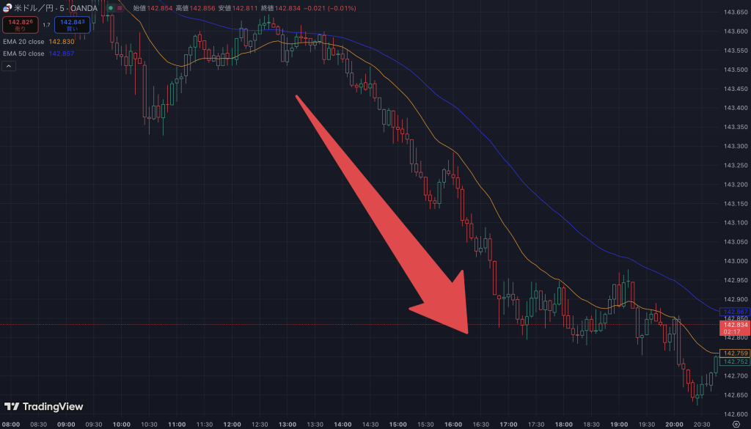Click the 143.000 price scale label
Screen dimensions: 751x429
tap(735, 261)
